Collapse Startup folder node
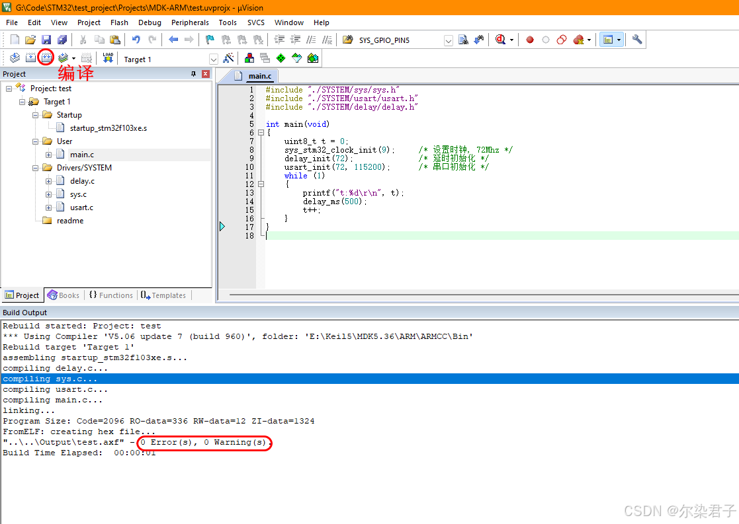The height and width of the screenshot is (524, 739). pyautogui.click(x=35, y=115)
